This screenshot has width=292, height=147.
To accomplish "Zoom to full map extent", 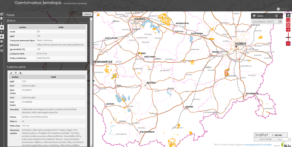I will click(x=288, y=25).
